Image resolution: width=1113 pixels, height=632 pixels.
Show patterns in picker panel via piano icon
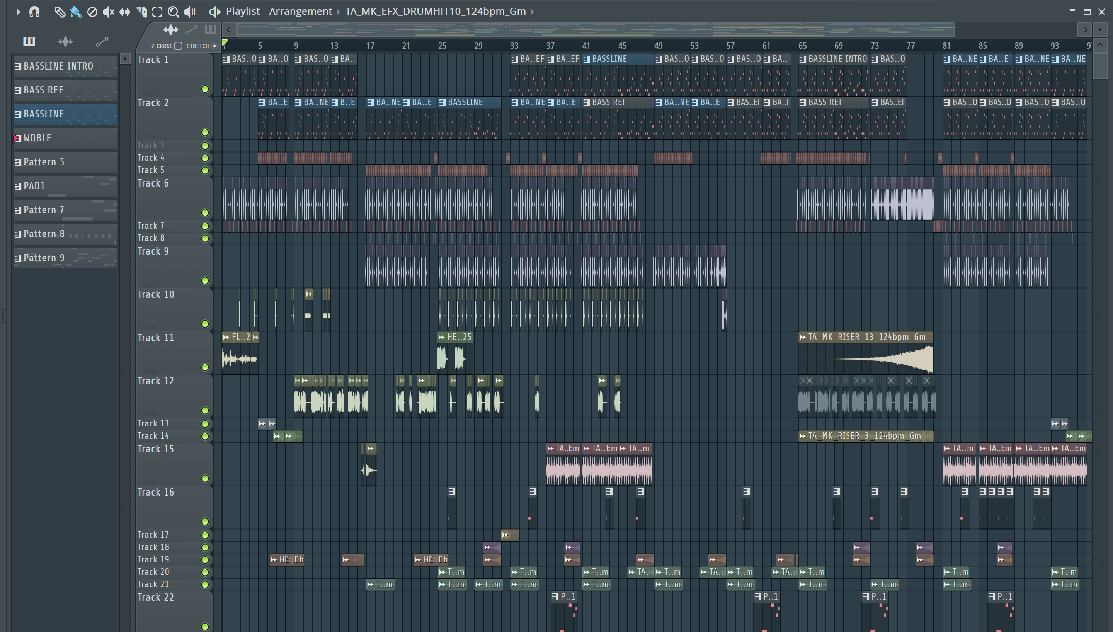pos(29,41)
